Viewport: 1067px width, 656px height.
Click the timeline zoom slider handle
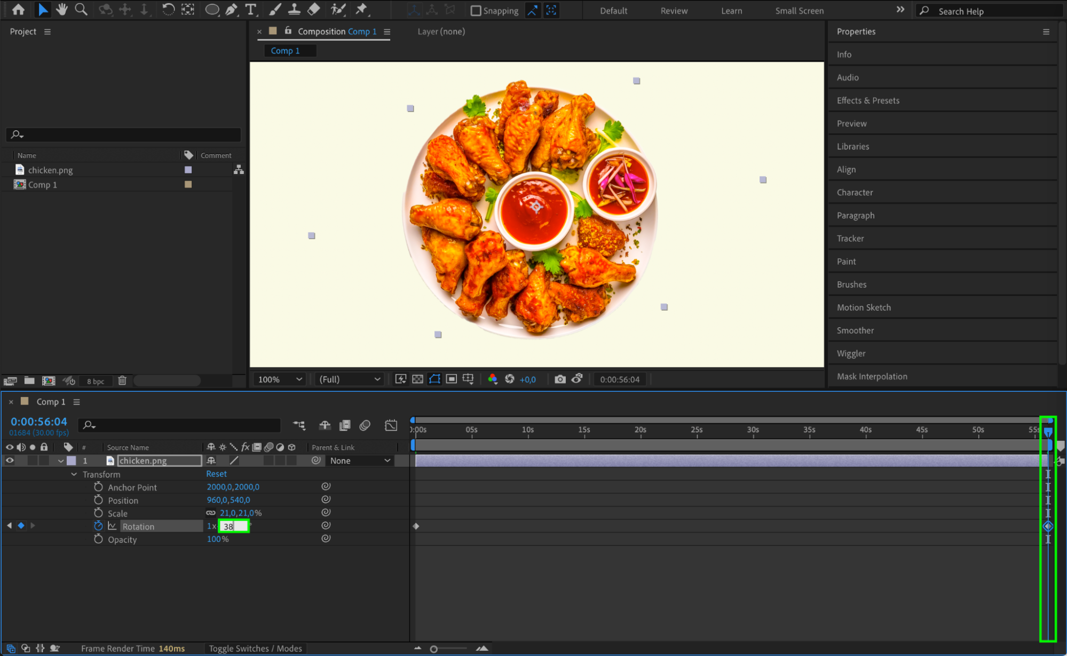click(x=433, y=649)
